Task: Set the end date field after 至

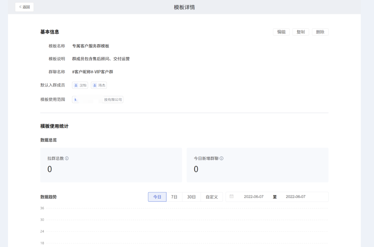Action: click(296, 197)
